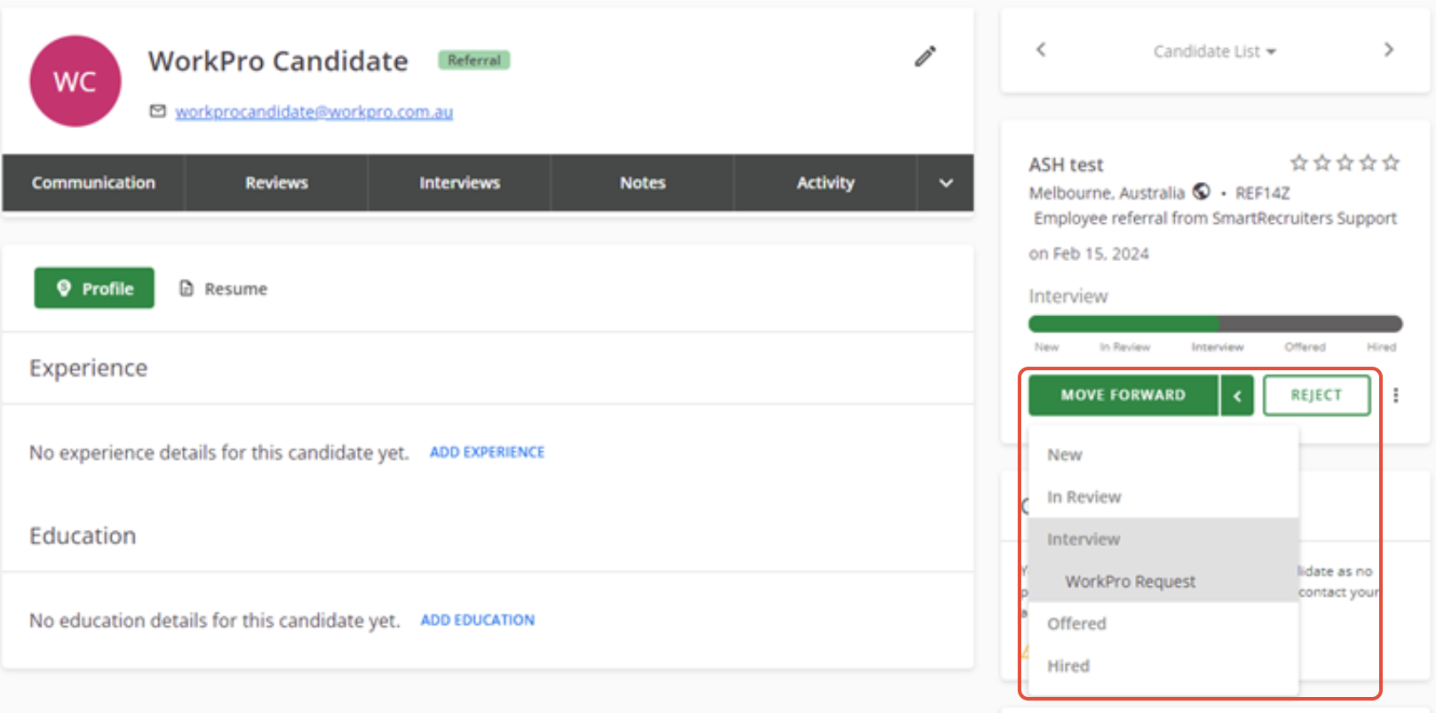The height and width of the screenshot is (713, 1436).
Task: Rate candidate four stars
Action: pyautogui.click(x=1368, y=162)
